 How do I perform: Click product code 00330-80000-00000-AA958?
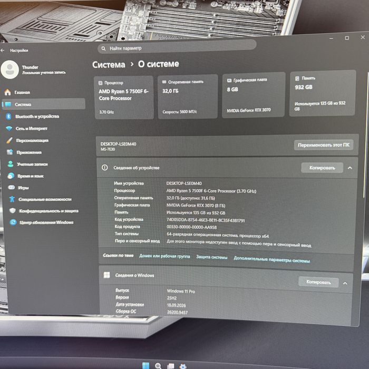pyautogui.click(x=191, y=227)
